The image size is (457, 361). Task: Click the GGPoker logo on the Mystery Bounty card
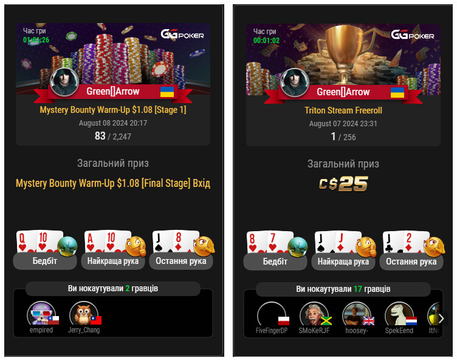coord(182,34)
